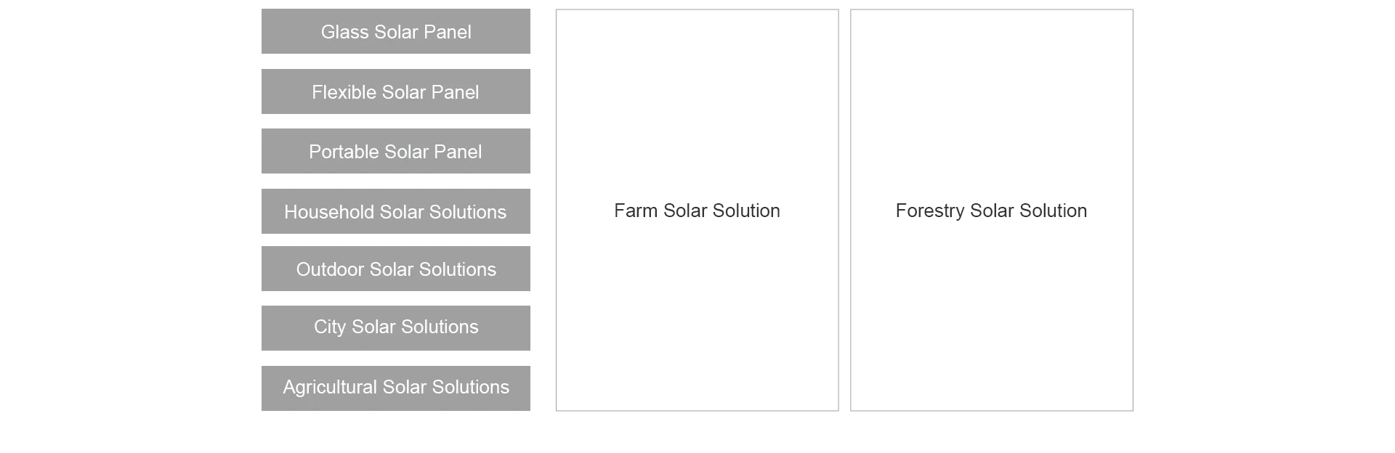Click the Portable Solar Panel menu item
The image size is (1395, 453).
click(395, 151)
